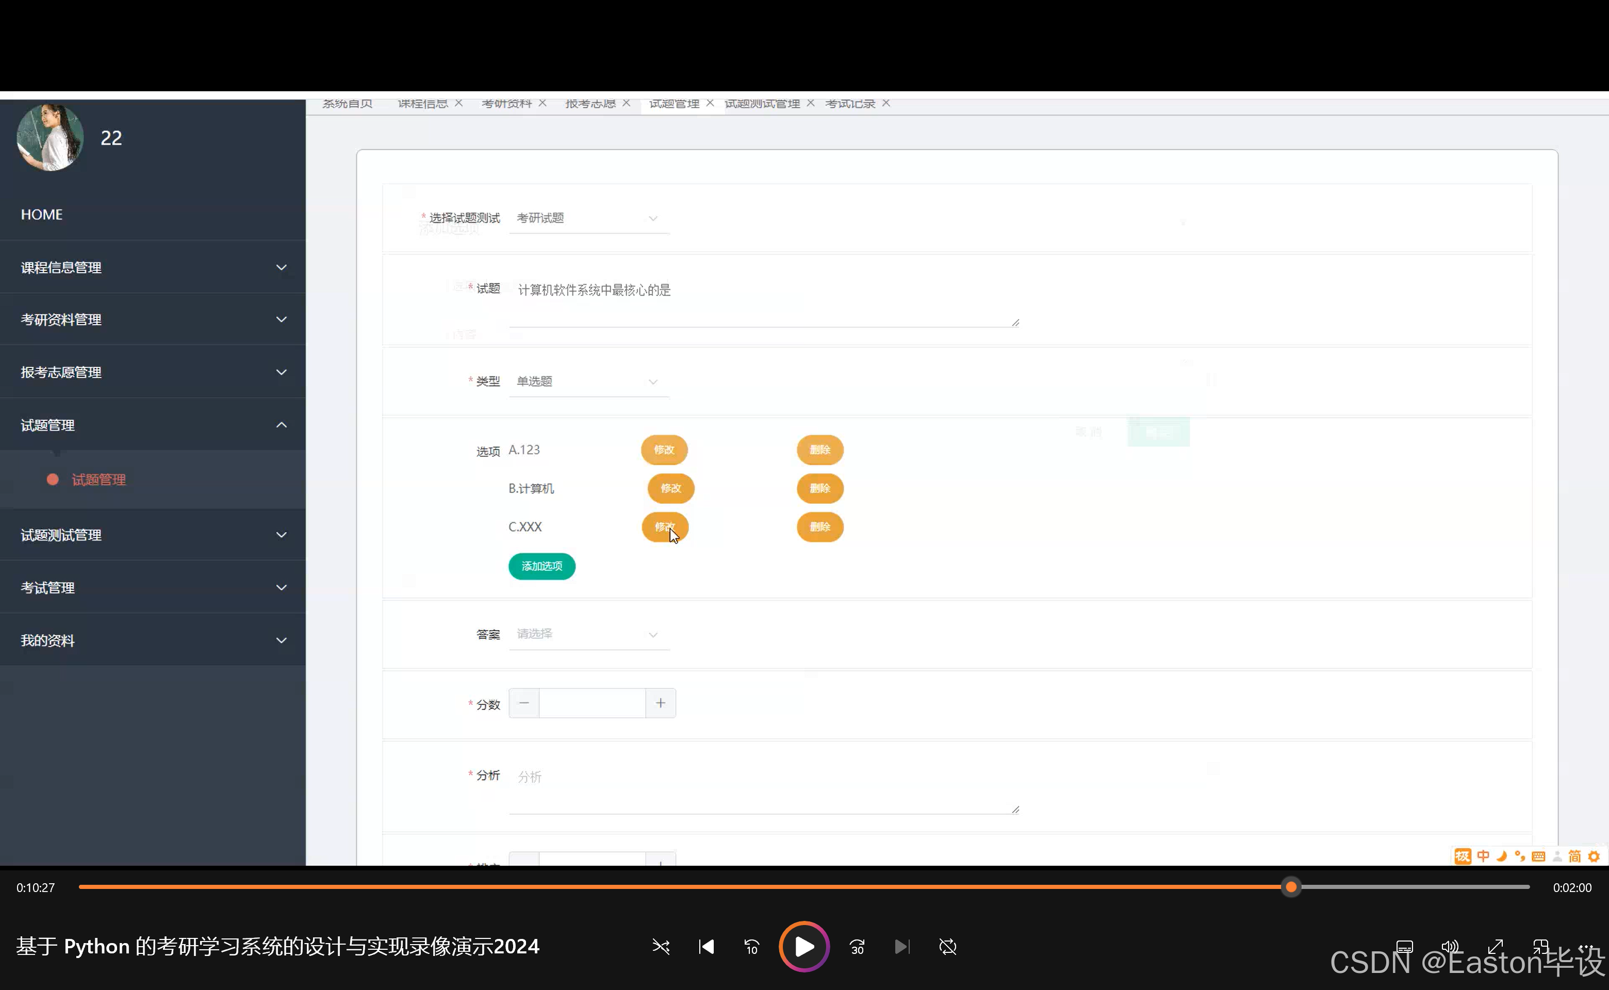Open the player's more options menu
Screen dimensions: 1609x990
pos(1585,947)
